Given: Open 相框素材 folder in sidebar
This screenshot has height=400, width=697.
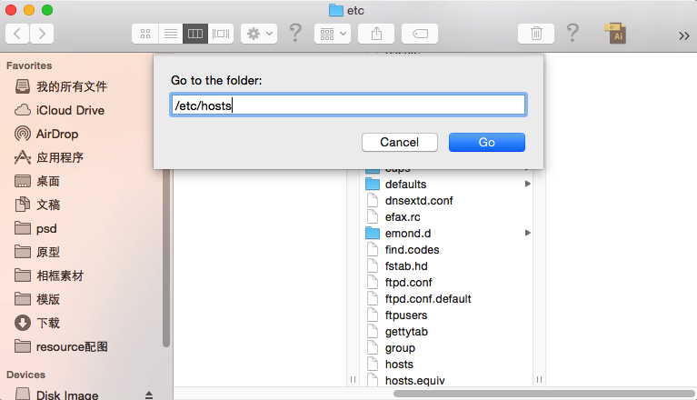Looking at the screenshot, I should click(49, 275).
